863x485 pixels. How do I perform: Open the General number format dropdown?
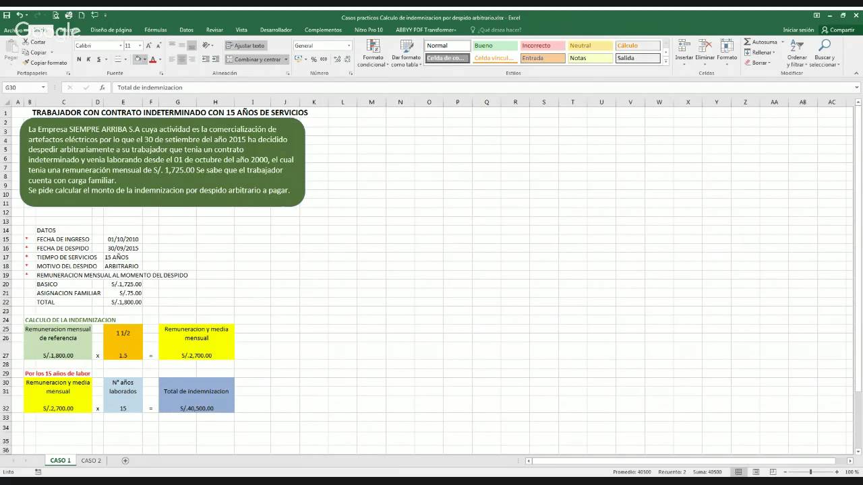coord(349,46)
